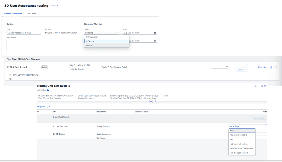The width and height of the screenshot is (282, 162).
Task: Select Pass with Conditions option
Action: tap(238, 135)
